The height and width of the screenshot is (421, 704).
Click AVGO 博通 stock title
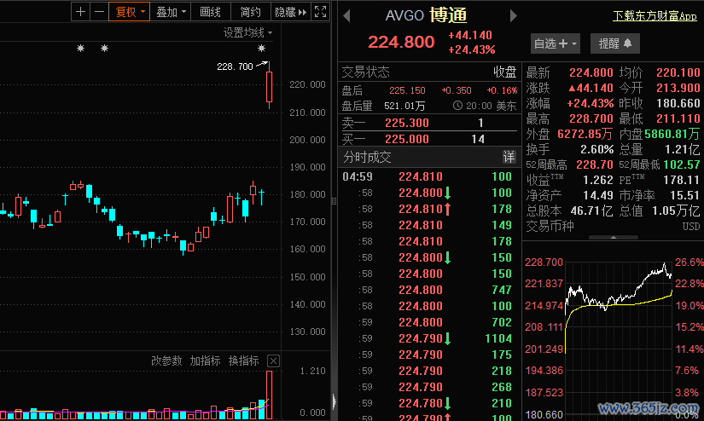426,15
